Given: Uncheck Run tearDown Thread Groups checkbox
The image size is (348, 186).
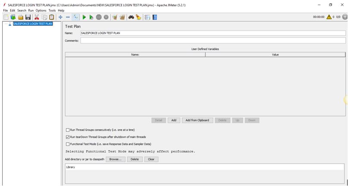Looking at the screenshot, I should click(68, 137).
